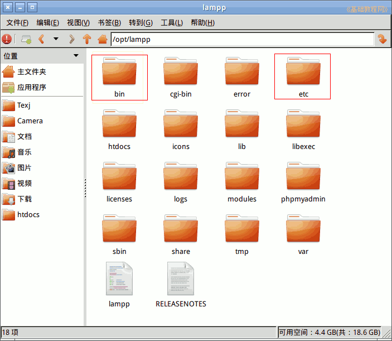Open the 帮助(H) menu
Screen dimensions: 392x341
click(203, 23)
